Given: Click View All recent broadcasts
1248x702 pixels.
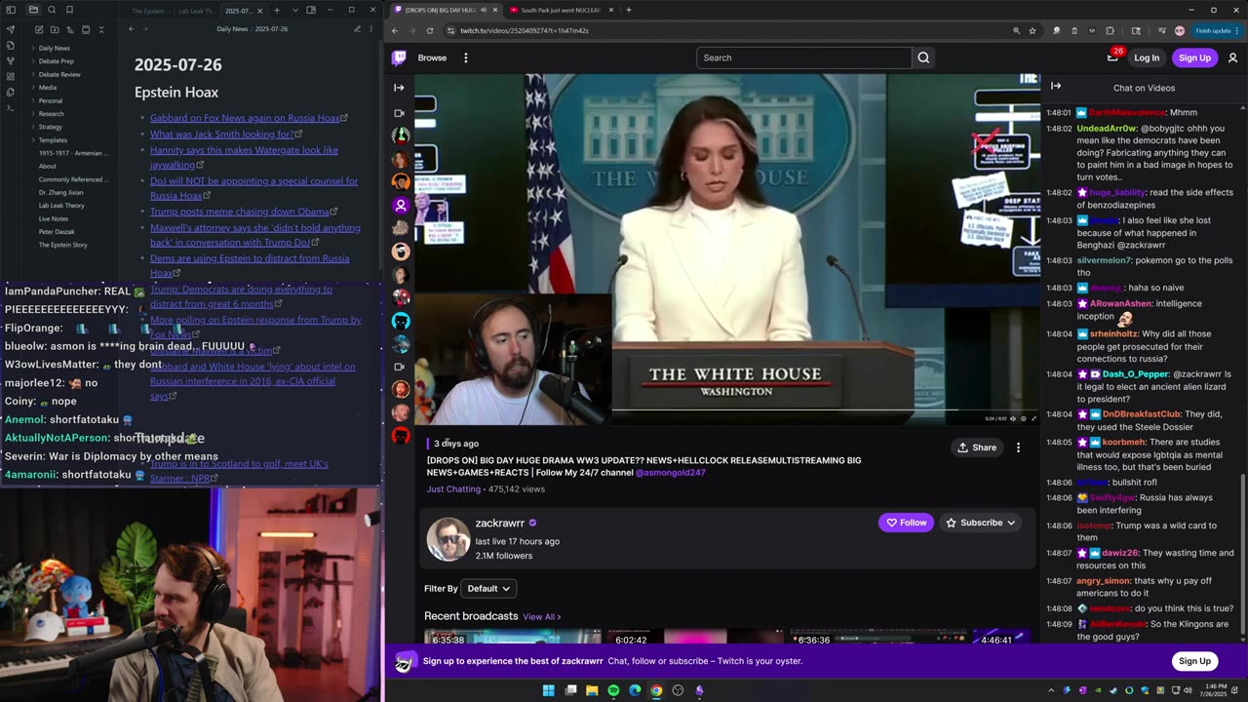Looking at the screenshot, I should [x=541, y=617].
